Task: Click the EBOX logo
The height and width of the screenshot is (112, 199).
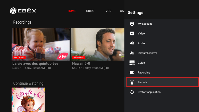Action: (23, 11)
